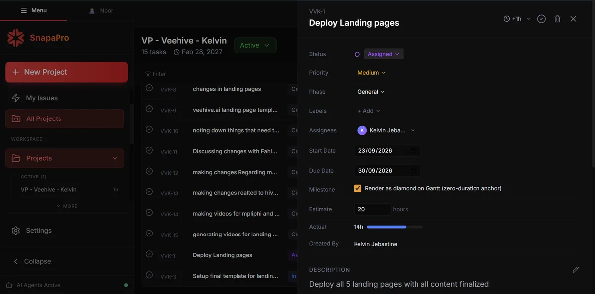Uncheck Milestone render as diamond checkbox

click(357, 189)
